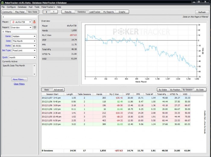Select session 2012/11/06 9:40 pm row
Viewport: 211px width, 157px height.
(x=116, y=102)
